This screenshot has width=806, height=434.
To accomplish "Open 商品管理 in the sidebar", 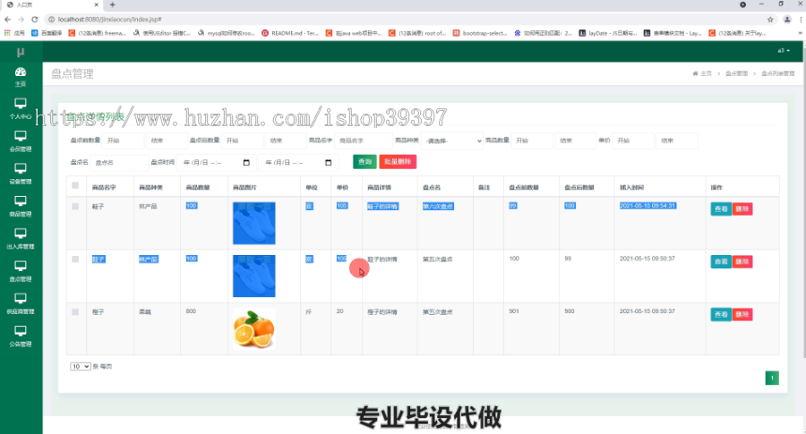I will point(21,207).
